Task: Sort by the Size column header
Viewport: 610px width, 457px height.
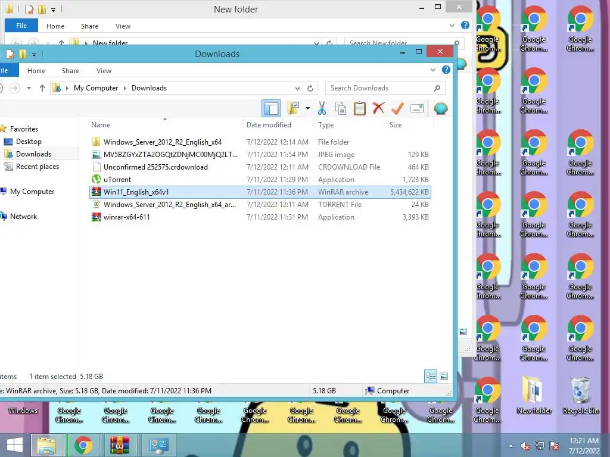Action: coord(396,125)
